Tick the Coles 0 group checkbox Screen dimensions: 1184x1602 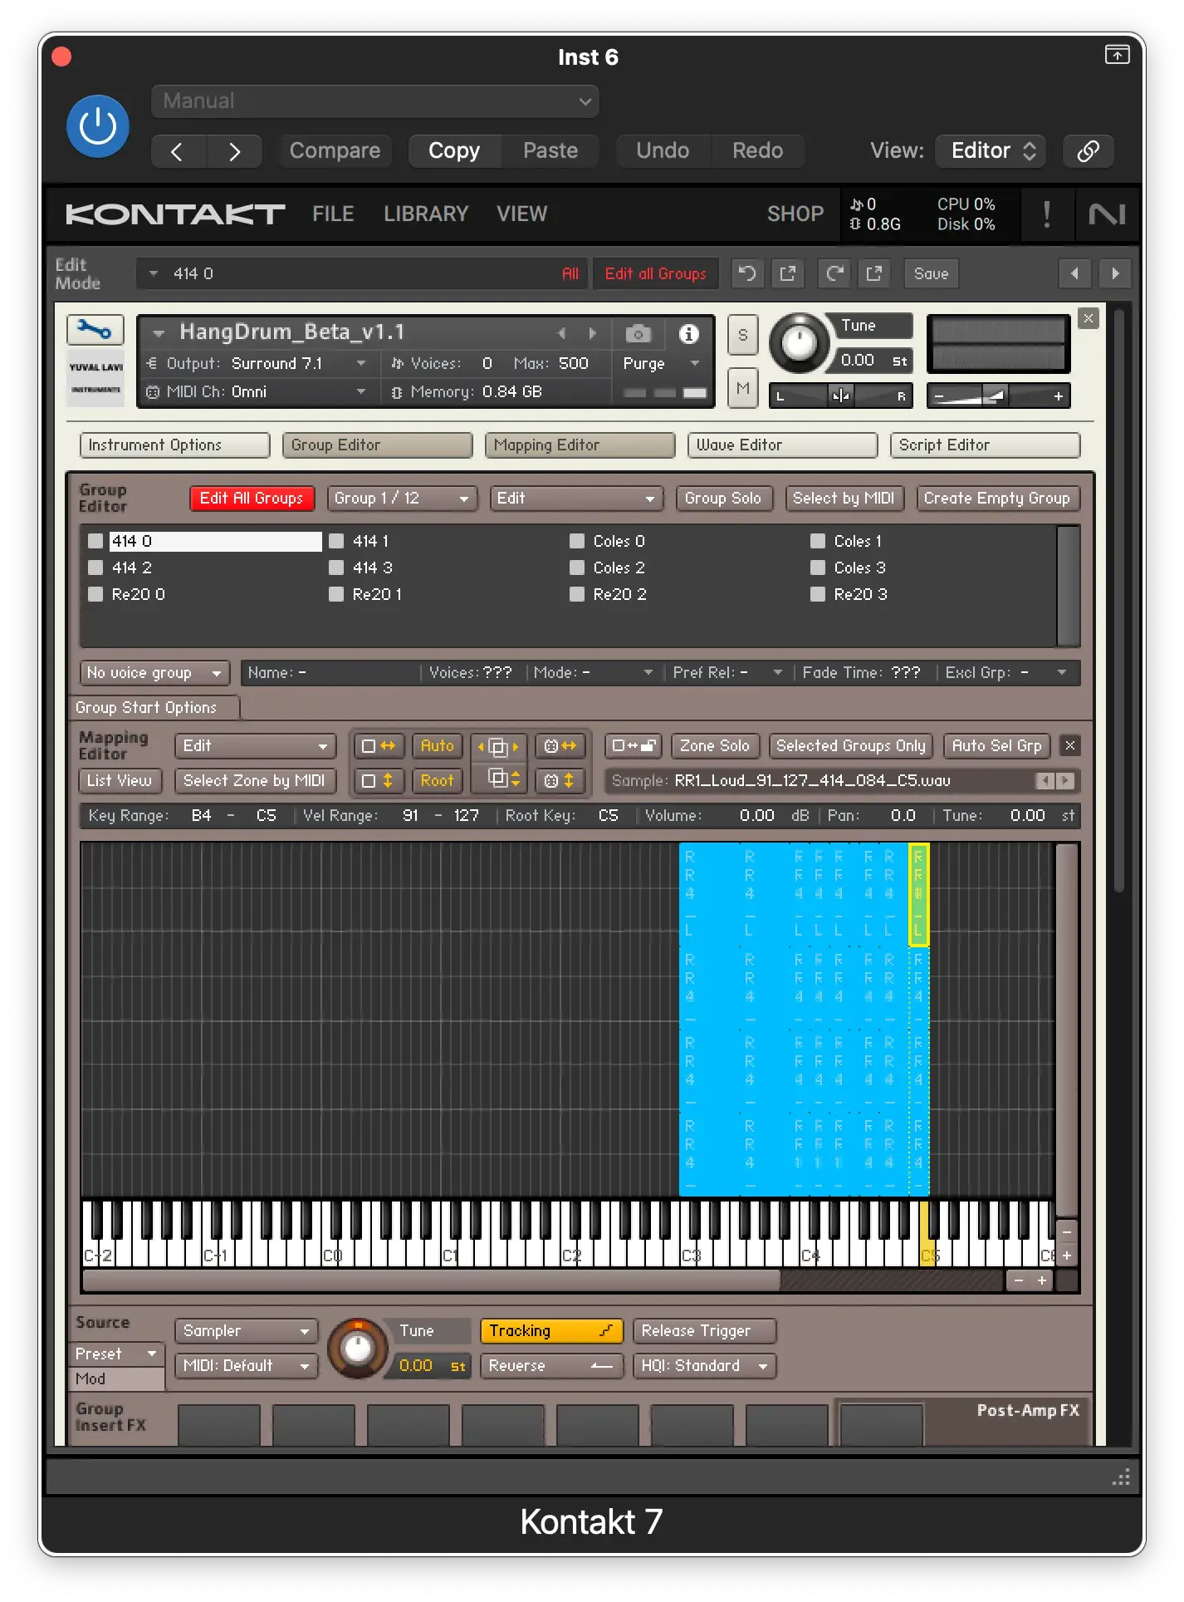[577, 542]
